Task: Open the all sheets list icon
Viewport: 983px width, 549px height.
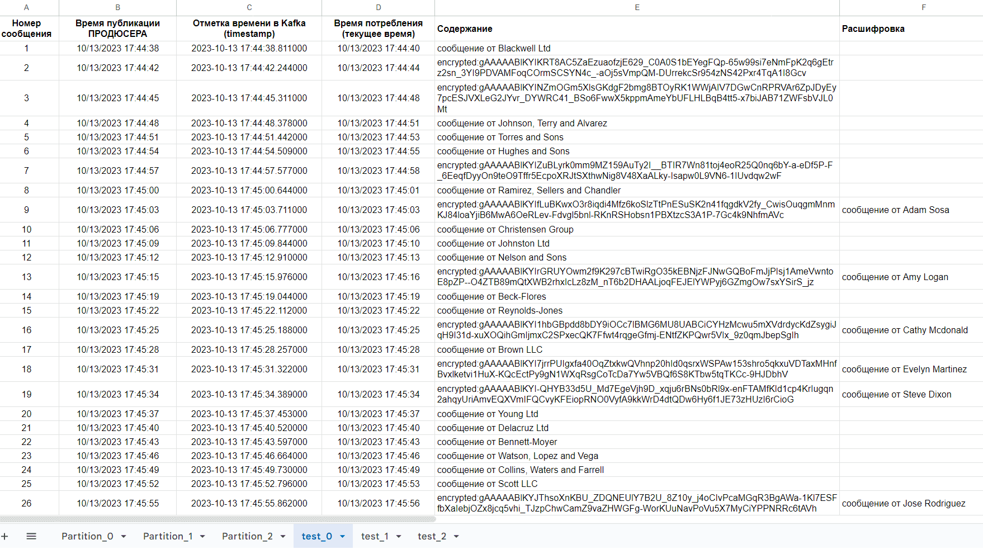Action: point(31,537)
